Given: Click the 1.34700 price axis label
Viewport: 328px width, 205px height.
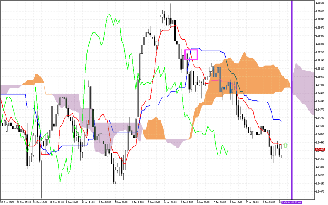Looking at the screenshot, I should (x=320, y=118).
